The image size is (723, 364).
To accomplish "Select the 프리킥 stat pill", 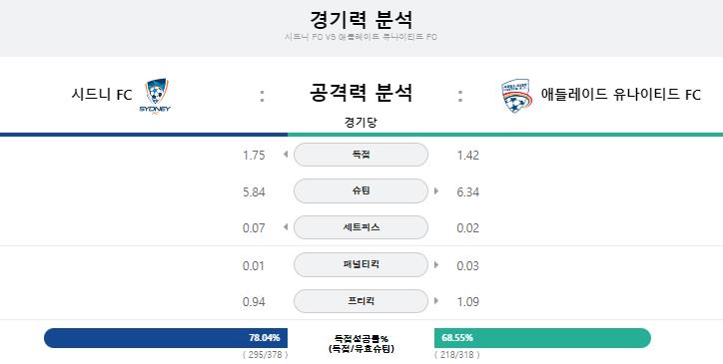I will (361, 301).
